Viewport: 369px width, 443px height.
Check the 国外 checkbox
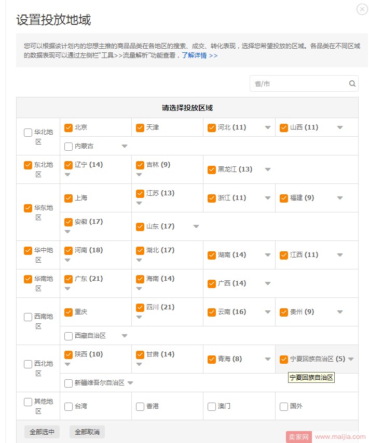(x=284, y=407)
